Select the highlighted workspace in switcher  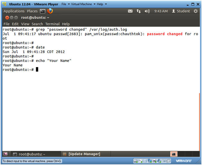pyautogui.click(x=174, y=154)
